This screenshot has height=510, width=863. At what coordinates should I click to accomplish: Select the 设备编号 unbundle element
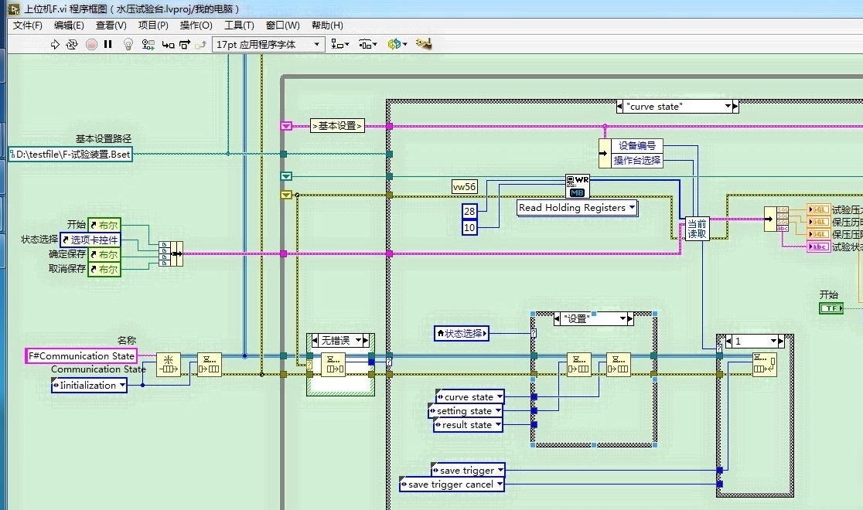pyautogui.click(x=637, y=146)
